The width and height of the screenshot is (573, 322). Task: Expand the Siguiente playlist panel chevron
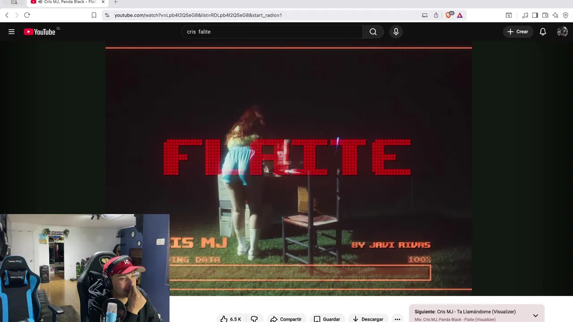click(x=535, y=315)
